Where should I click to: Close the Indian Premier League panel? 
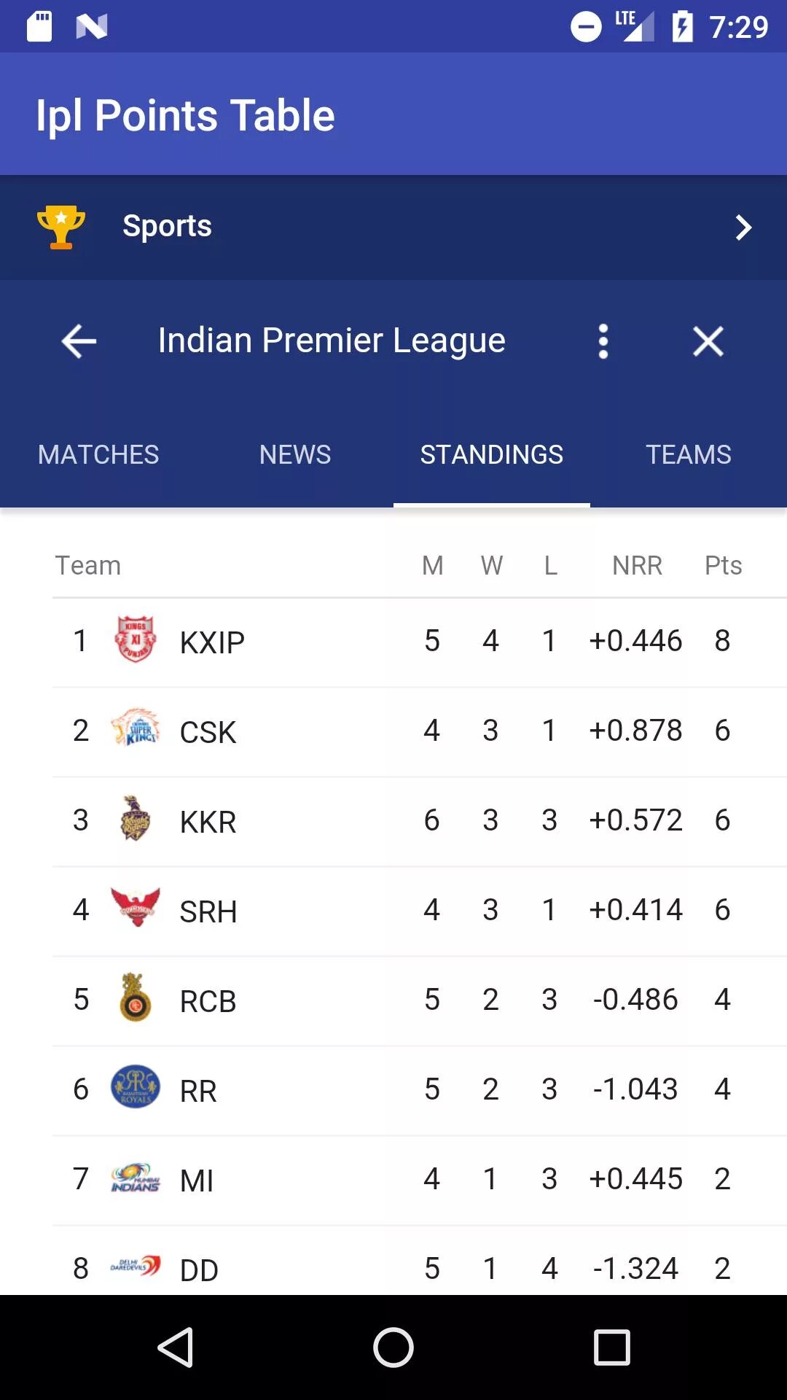coord(708,341)
